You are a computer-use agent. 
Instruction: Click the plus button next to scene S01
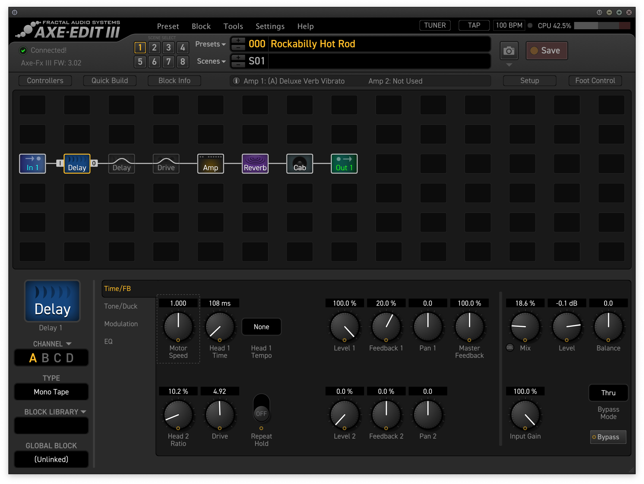(x=238, y=57)
